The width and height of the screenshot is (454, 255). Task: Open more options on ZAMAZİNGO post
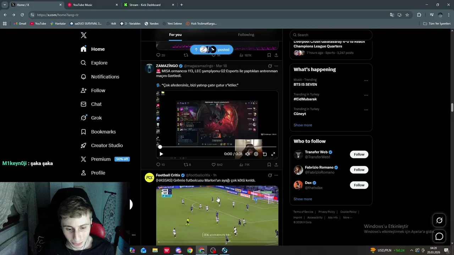pyautogui.click(x=276, y=66)
